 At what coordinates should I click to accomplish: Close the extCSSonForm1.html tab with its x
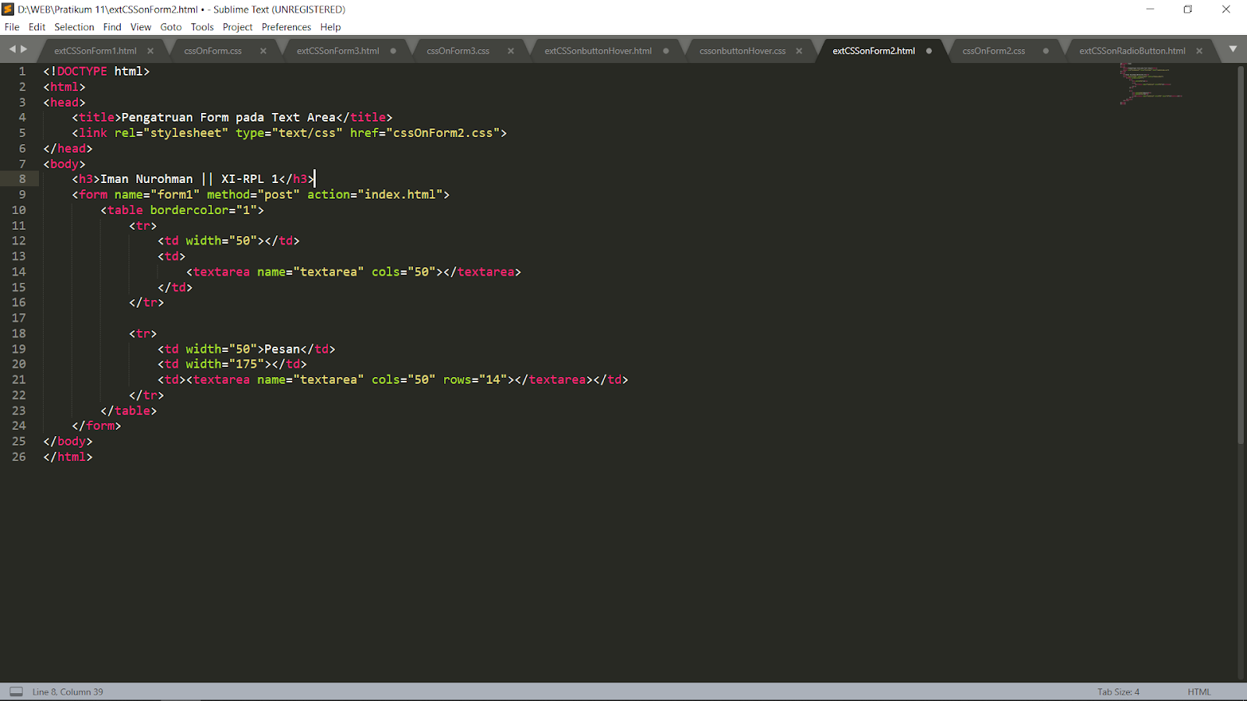(x=150, y=50)
